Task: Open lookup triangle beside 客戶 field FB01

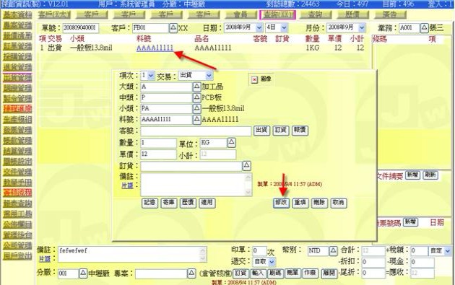Action: click(x=173, y=28)
